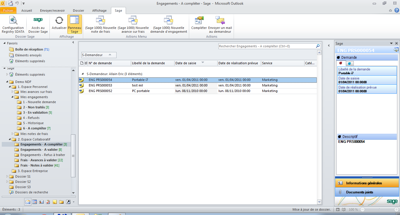
Task: Select the blue icon tab under Demande
Action: 350,63
